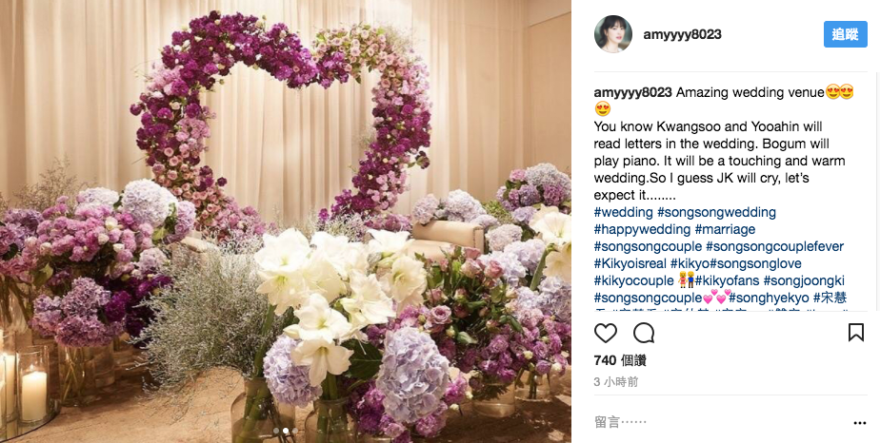Open the #marriage hashtag link

725,230
